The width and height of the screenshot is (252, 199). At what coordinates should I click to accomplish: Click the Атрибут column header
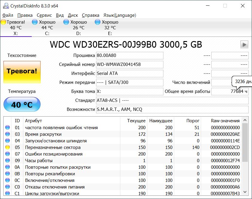(x=72, y=121)
